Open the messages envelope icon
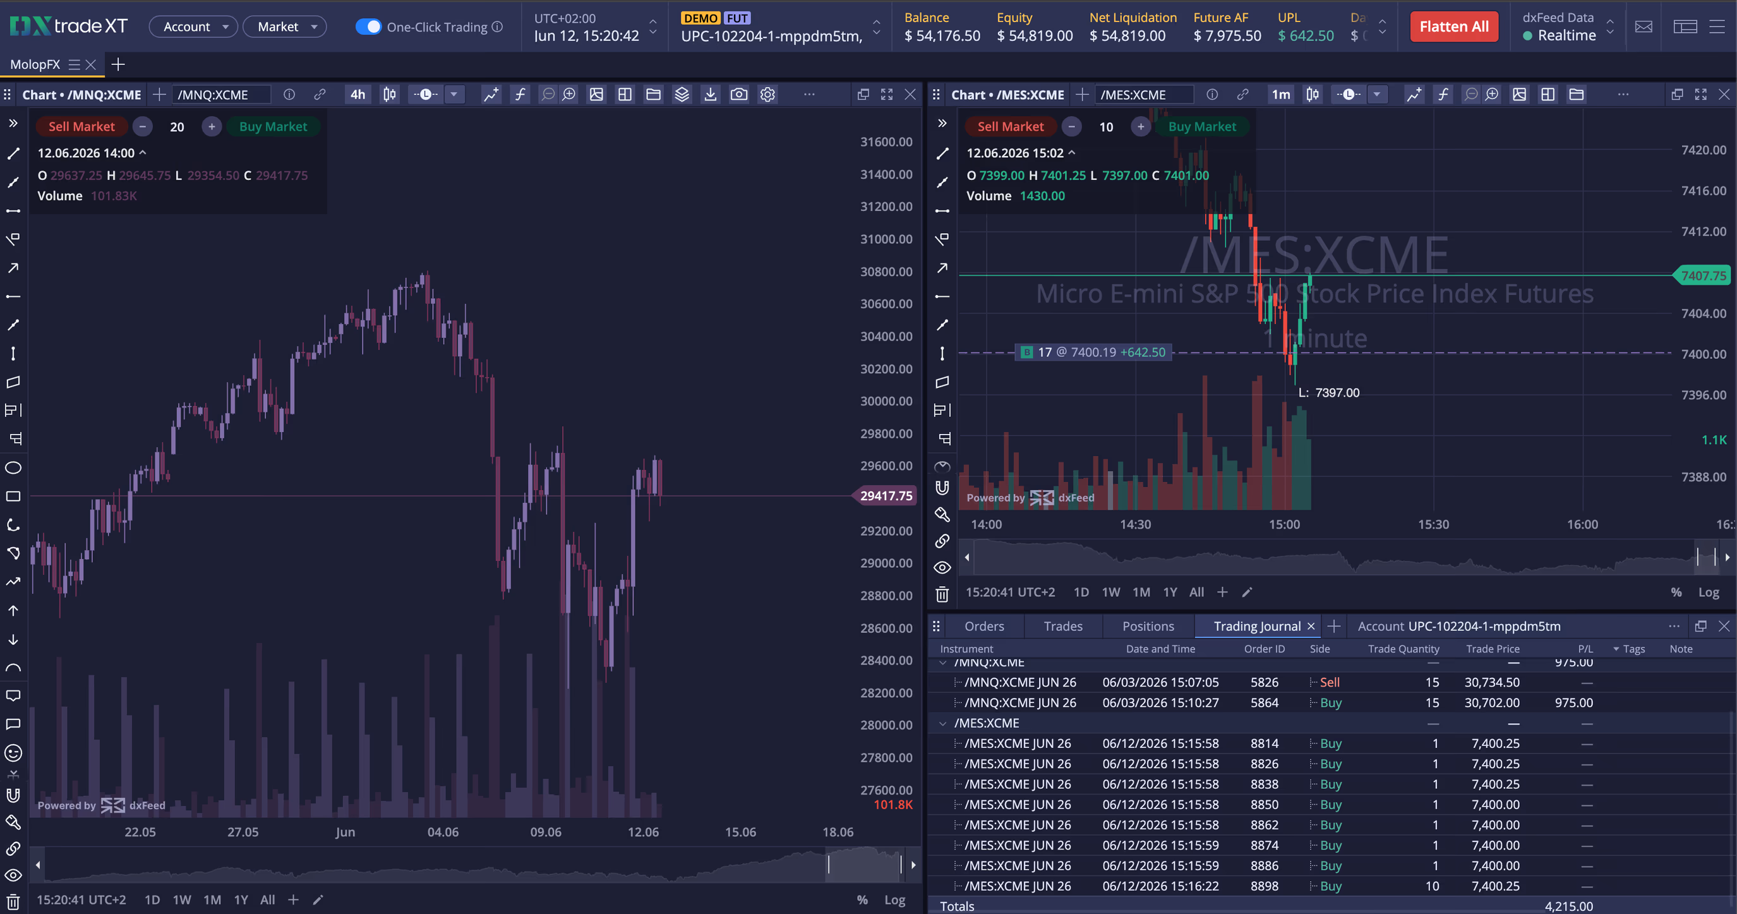 [1644, 27]
